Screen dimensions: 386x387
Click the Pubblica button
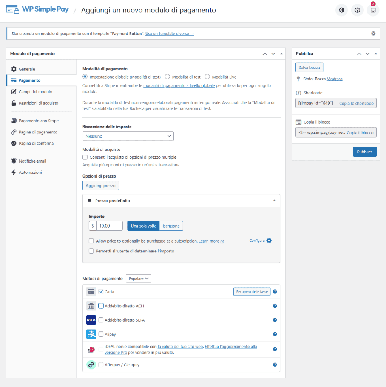(x=364, y=152)
